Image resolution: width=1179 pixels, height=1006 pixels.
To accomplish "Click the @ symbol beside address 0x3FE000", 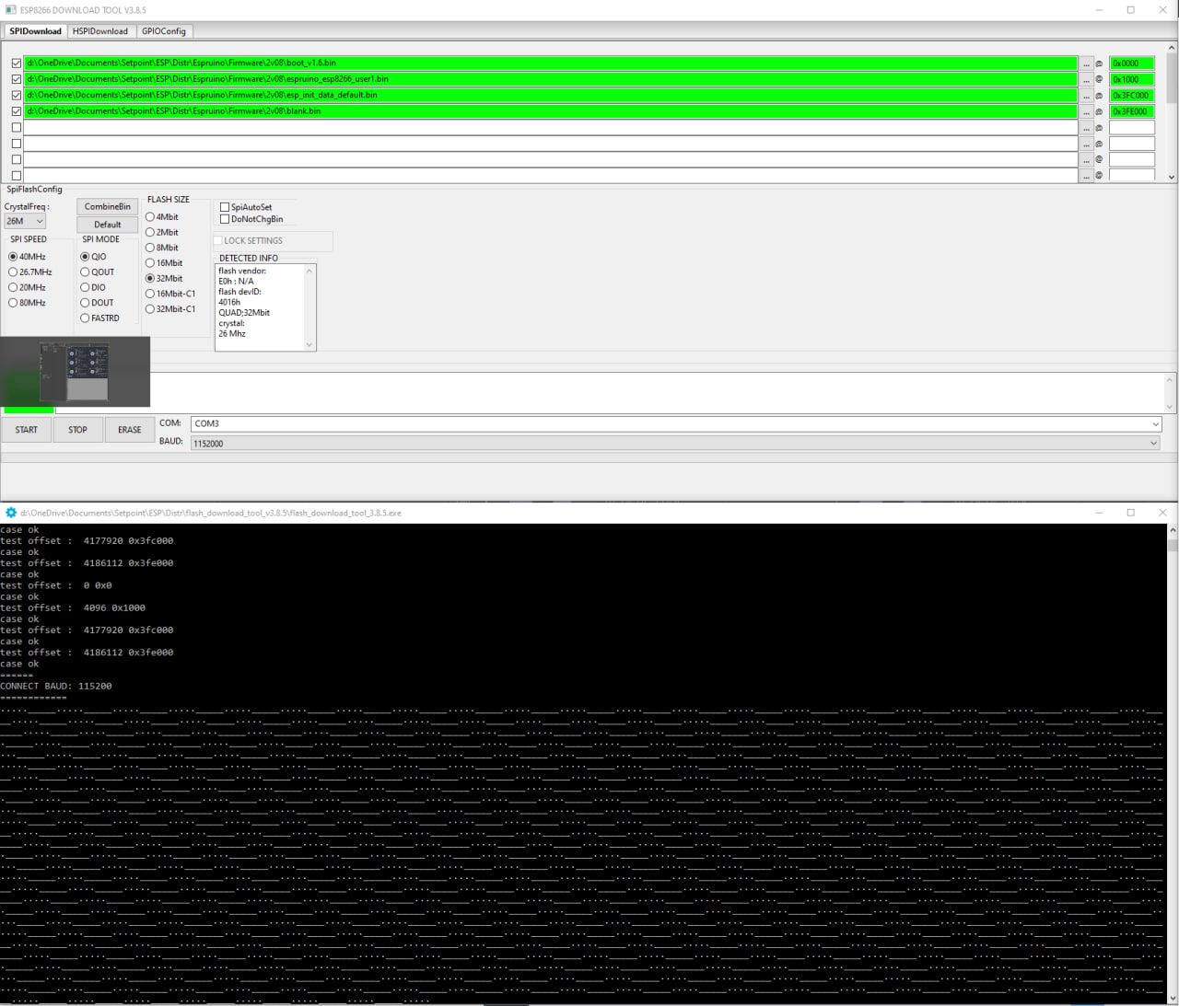I will point(1099,111).
